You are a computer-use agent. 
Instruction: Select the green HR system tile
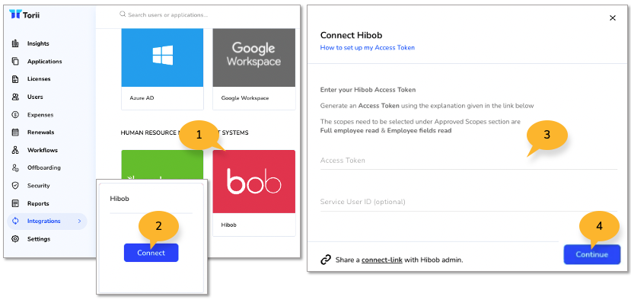[x=162, y=164]
